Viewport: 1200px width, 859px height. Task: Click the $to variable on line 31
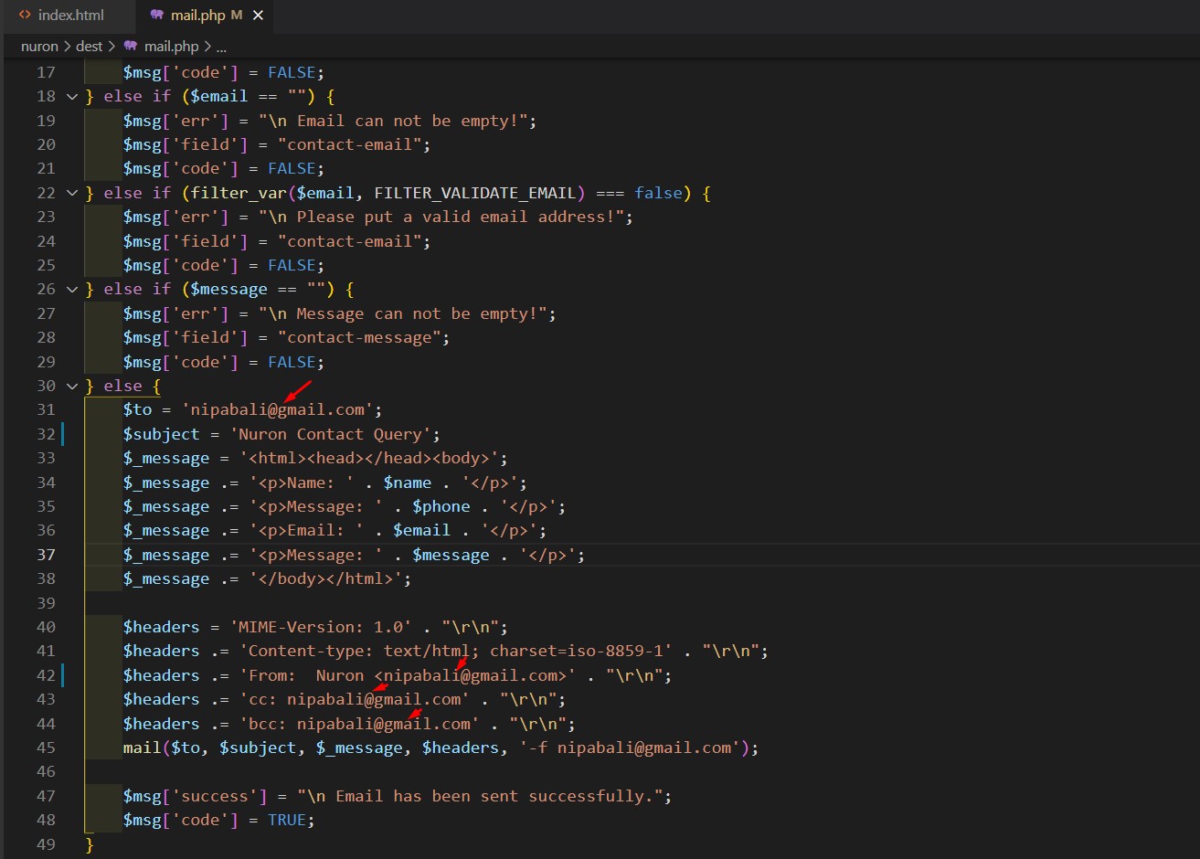pos(138,409)
